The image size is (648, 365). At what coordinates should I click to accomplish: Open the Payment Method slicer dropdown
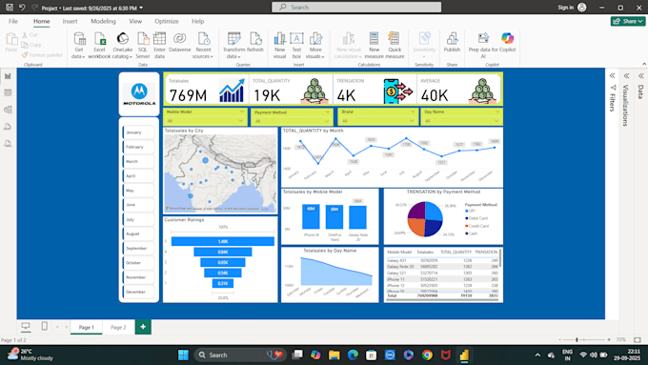coord(327,121)
